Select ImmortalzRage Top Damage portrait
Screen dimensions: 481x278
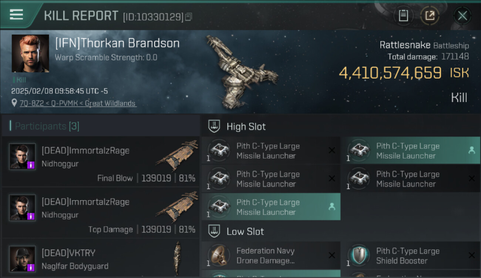(22, 208)
